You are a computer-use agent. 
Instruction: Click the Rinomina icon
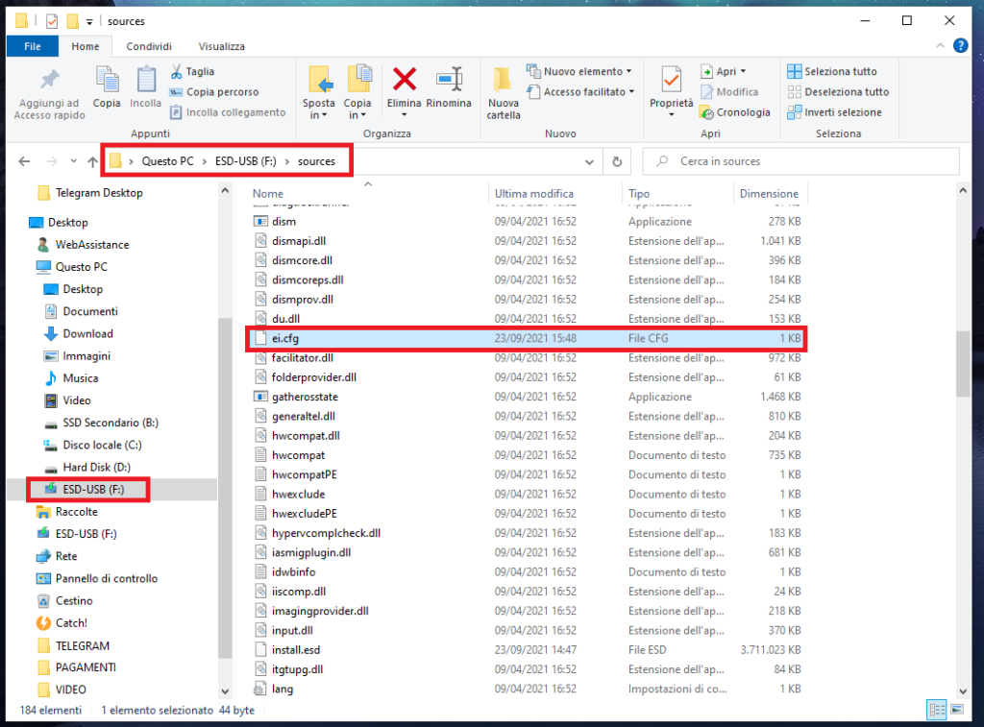pos(449,80)
